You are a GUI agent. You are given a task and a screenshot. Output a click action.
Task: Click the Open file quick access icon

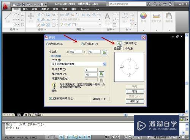[19, 5]
